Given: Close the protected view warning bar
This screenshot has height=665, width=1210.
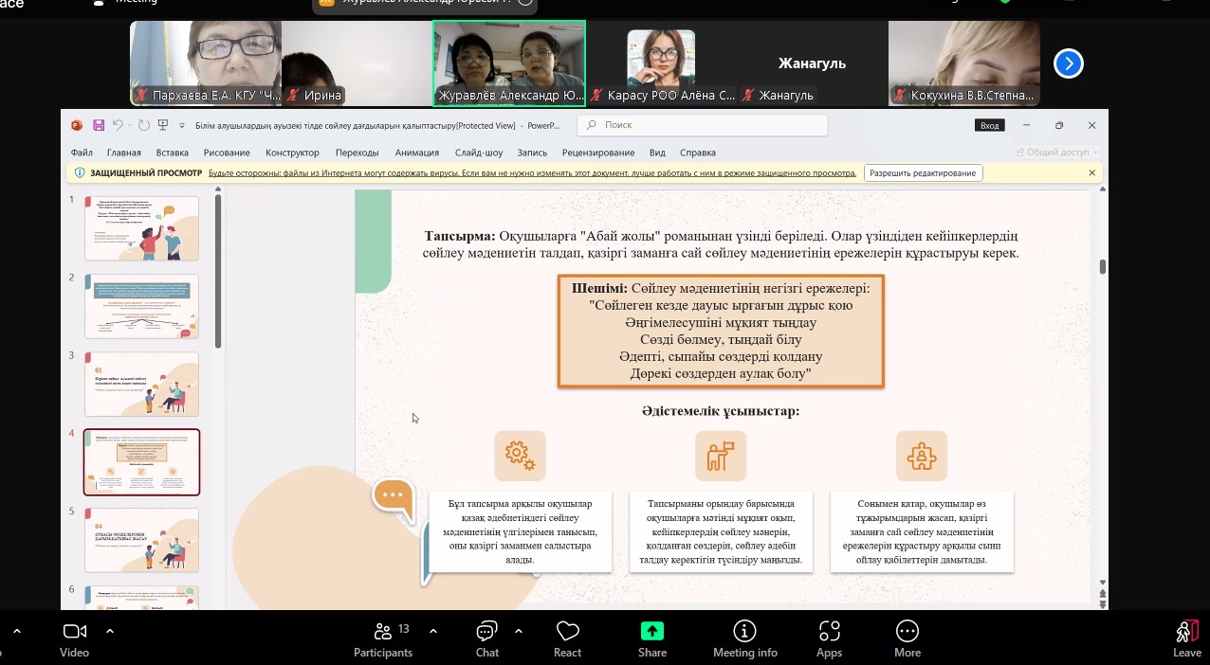Looking at the screenshot, I should tap(1091, 173).
